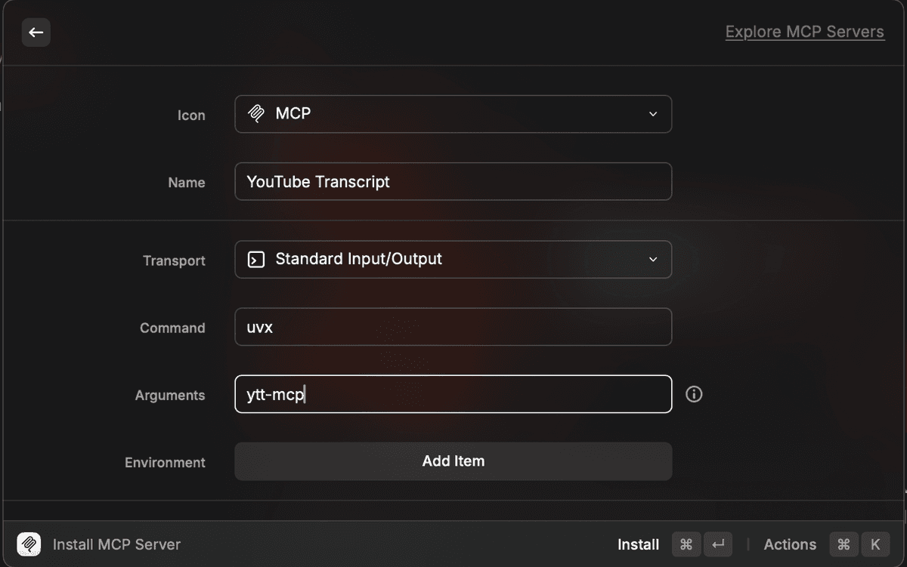Click the MCP icon beside Install MCP Server

point(29,544)
